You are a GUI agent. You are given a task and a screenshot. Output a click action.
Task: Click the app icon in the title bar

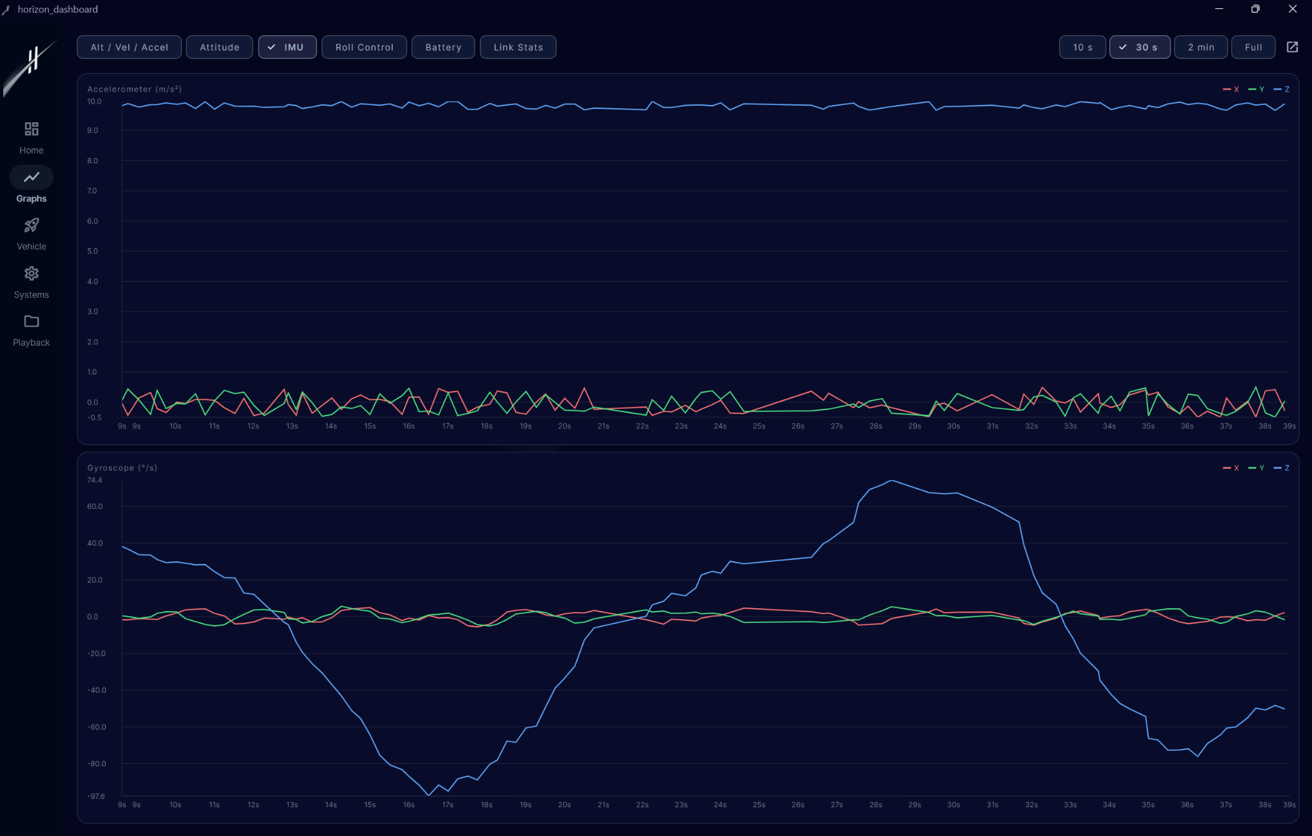pos(8,9)
